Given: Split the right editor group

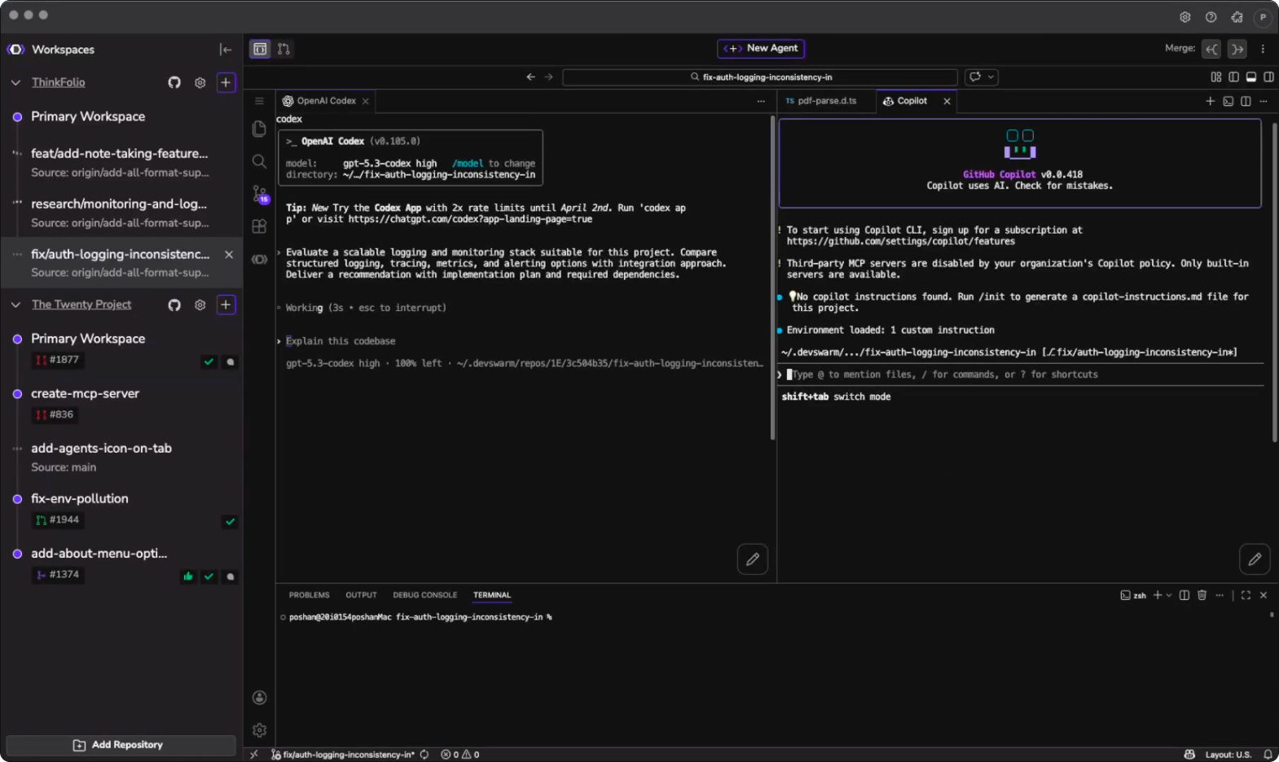Looking at the screenshot, I should (1246, 102).
